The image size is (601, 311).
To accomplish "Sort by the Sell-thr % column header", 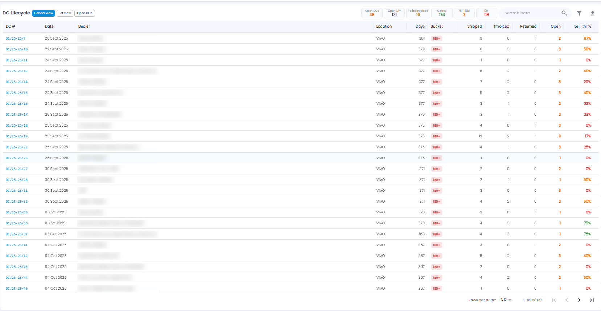I will coord(583,26).
